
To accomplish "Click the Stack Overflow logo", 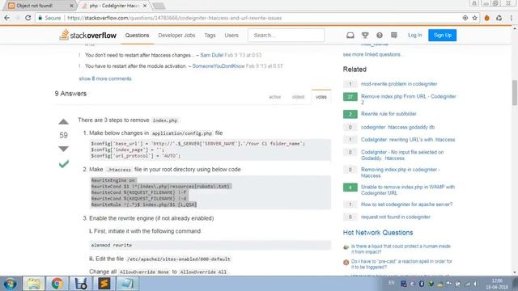I will (88, 35).
